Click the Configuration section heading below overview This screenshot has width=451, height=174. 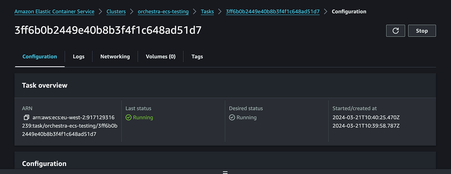(44, 164)
